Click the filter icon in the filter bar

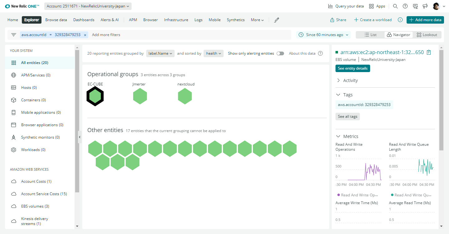click(x=14, y=35)
